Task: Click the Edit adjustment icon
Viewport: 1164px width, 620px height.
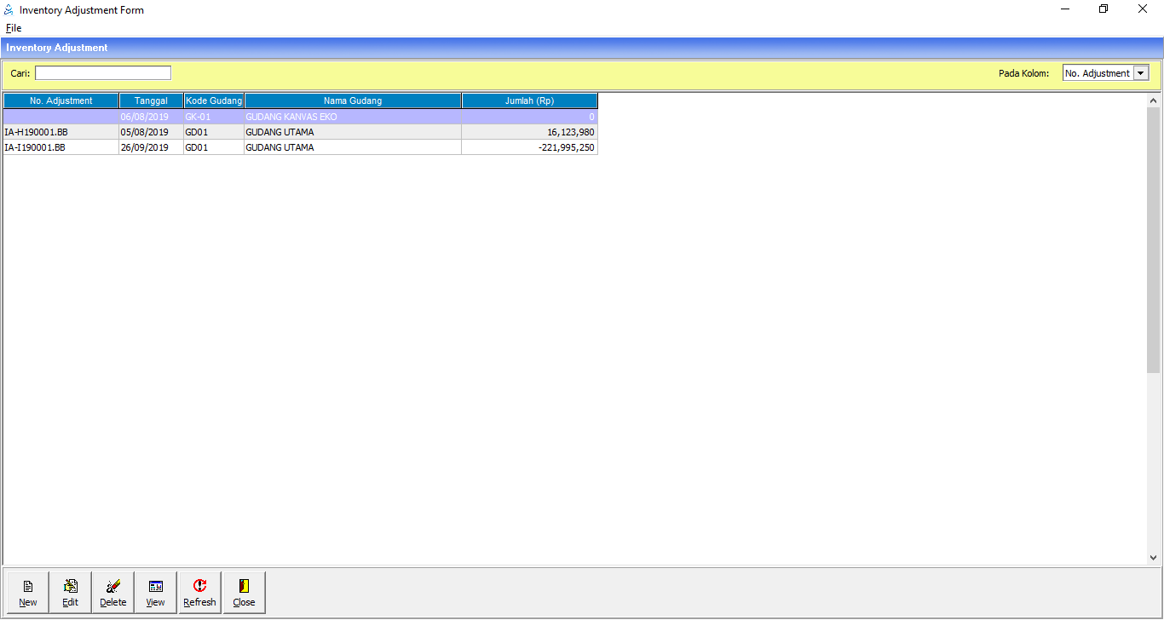Action: [x=70, y=587]
